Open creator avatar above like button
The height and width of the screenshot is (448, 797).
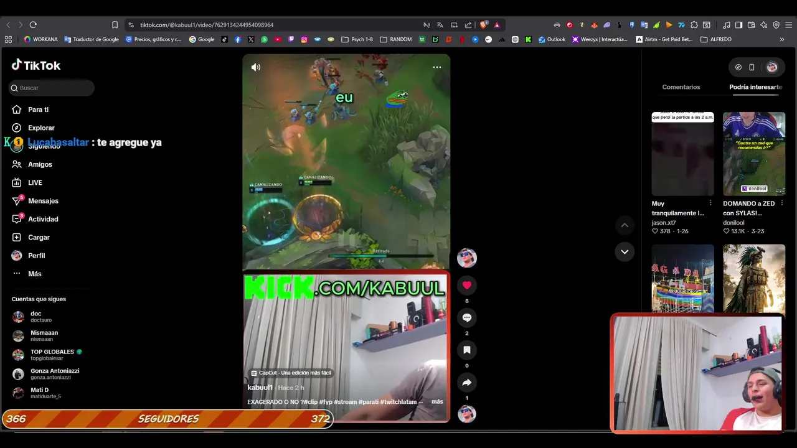click(x=467, y=258)
